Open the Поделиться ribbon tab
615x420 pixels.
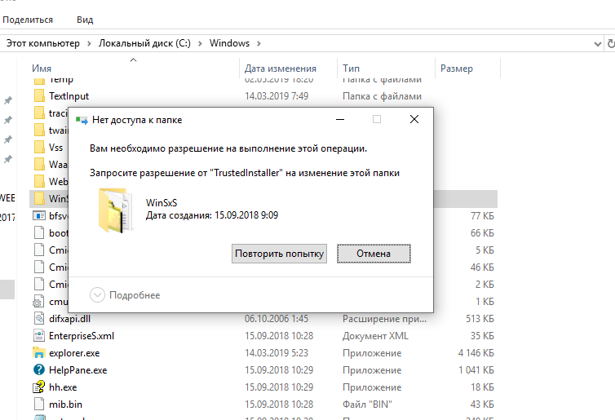point(28,20)
